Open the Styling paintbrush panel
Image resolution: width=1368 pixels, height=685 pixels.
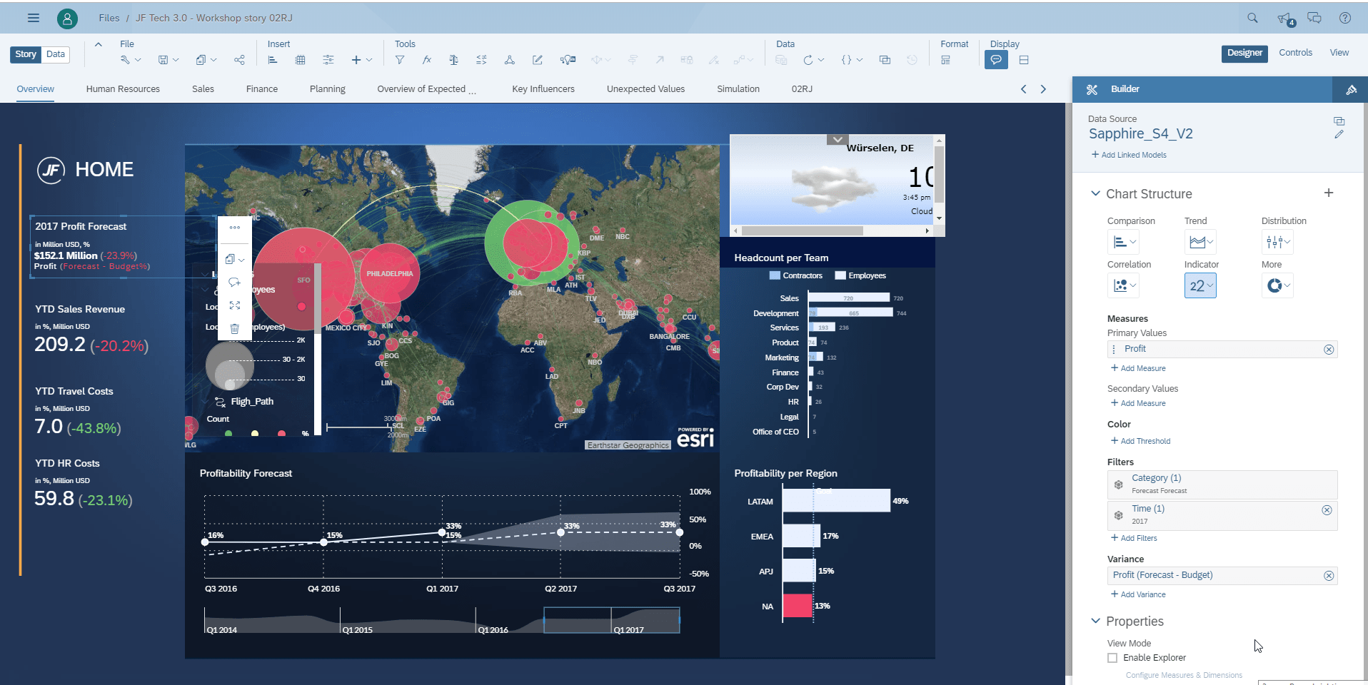coord(1351,89)
